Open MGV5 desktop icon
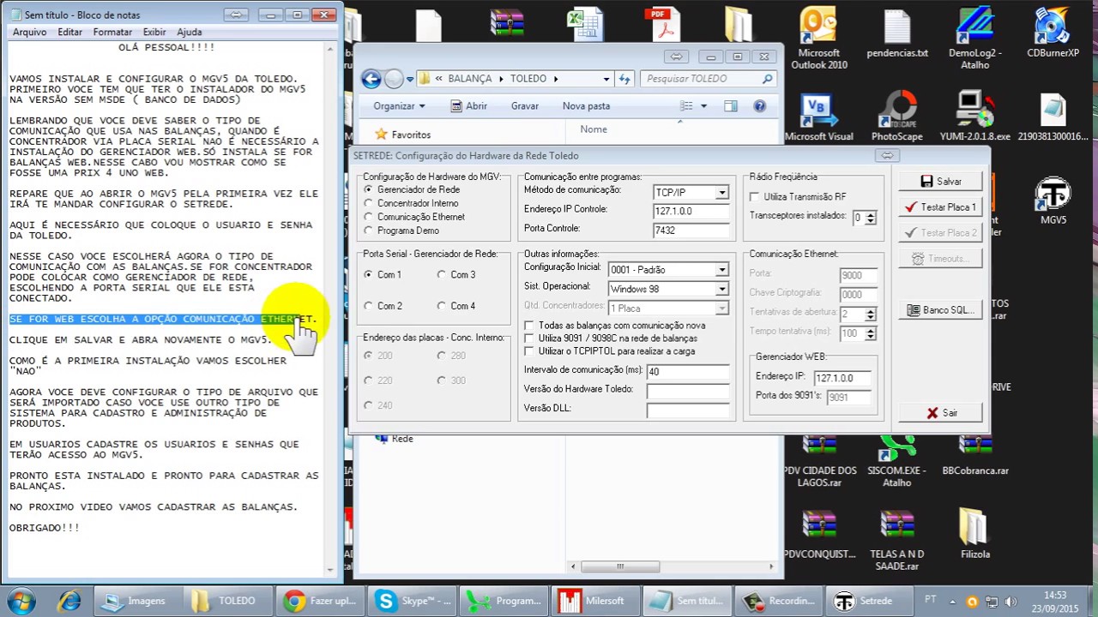1098x617 pixels. (x=1053, y=201)
